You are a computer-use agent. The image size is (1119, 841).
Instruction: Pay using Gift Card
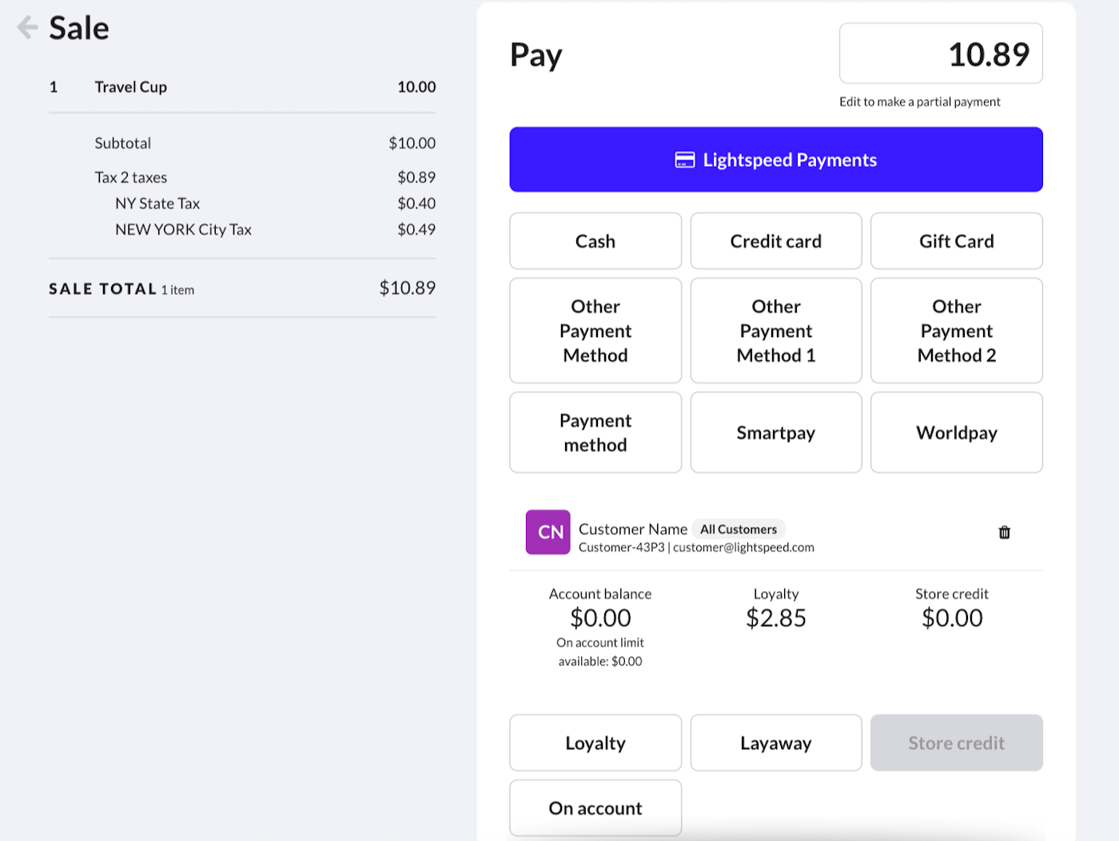[956, 241]
